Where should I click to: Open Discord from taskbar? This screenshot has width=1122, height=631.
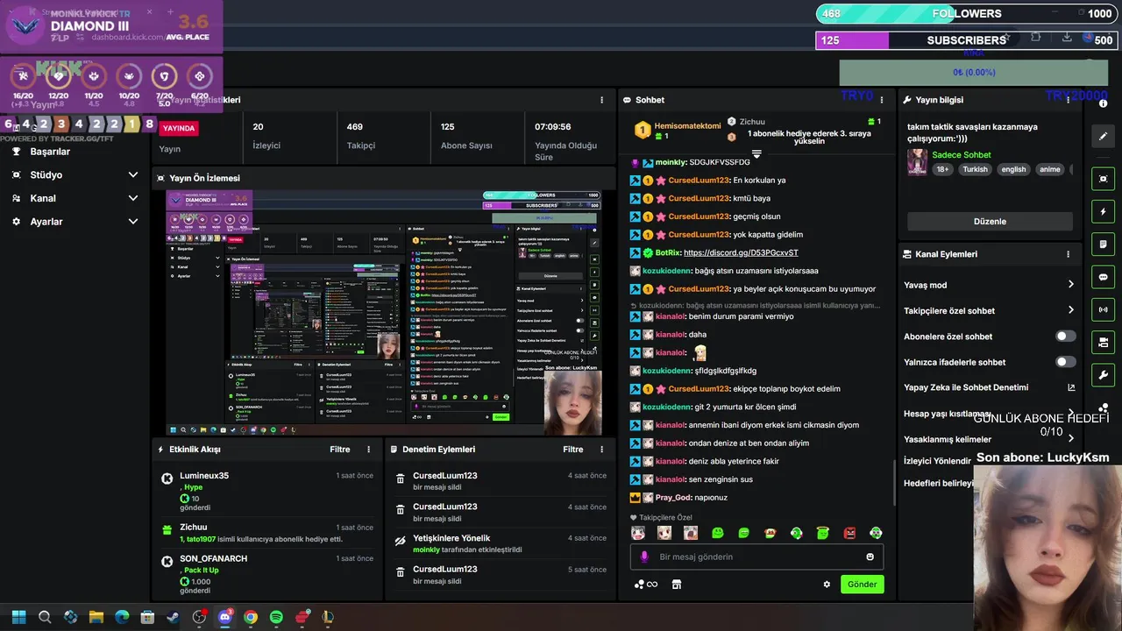click(x=224, y=617)
